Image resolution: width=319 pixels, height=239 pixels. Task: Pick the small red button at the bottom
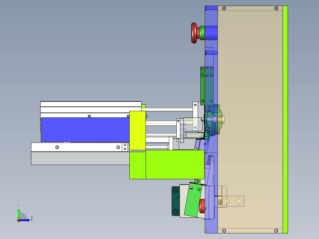tap(202, 206)
